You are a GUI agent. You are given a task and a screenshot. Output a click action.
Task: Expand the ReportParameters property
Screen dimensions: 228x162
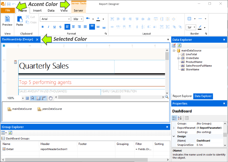point(174,128)
